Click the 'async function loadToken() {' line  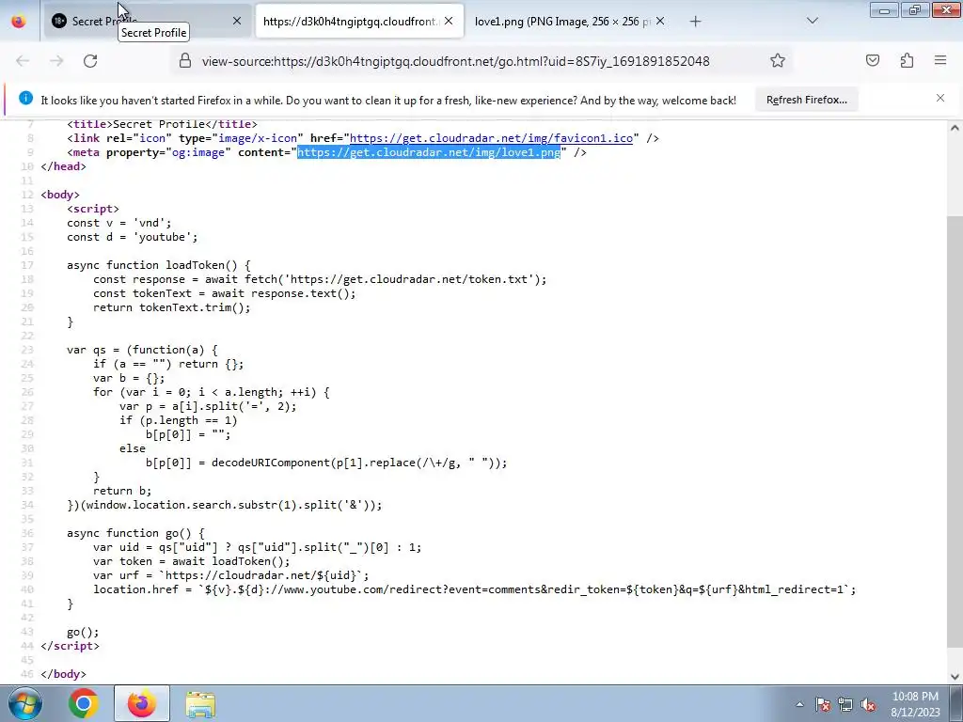pos(158,265)
